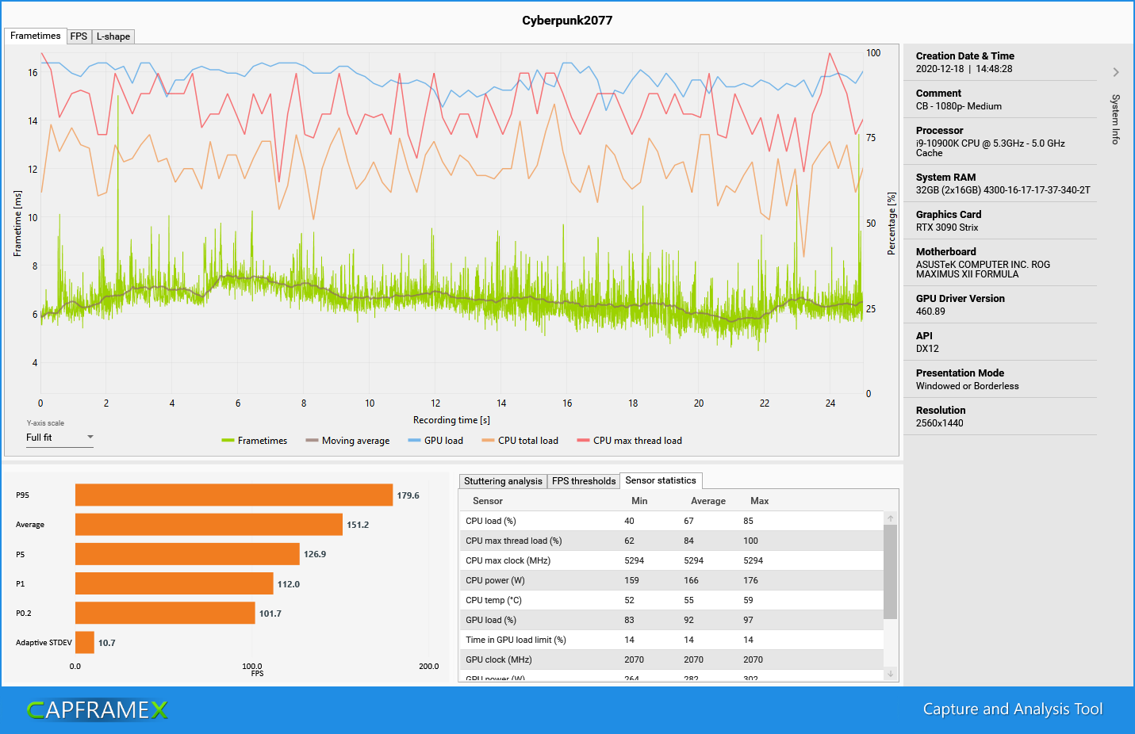Select the GPU load (%) row
The height and width of the screenshot is (734, 1135).
[671, 620]
